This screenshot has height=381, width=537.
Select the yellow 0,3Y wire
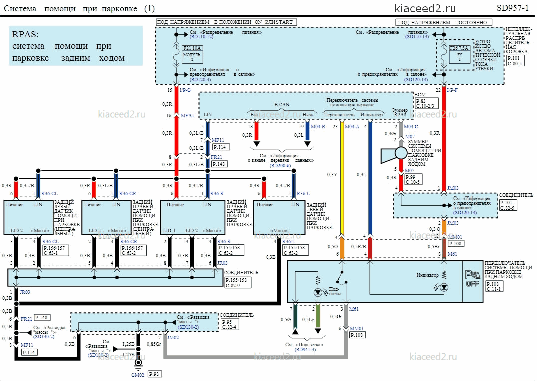pos(342,179)
